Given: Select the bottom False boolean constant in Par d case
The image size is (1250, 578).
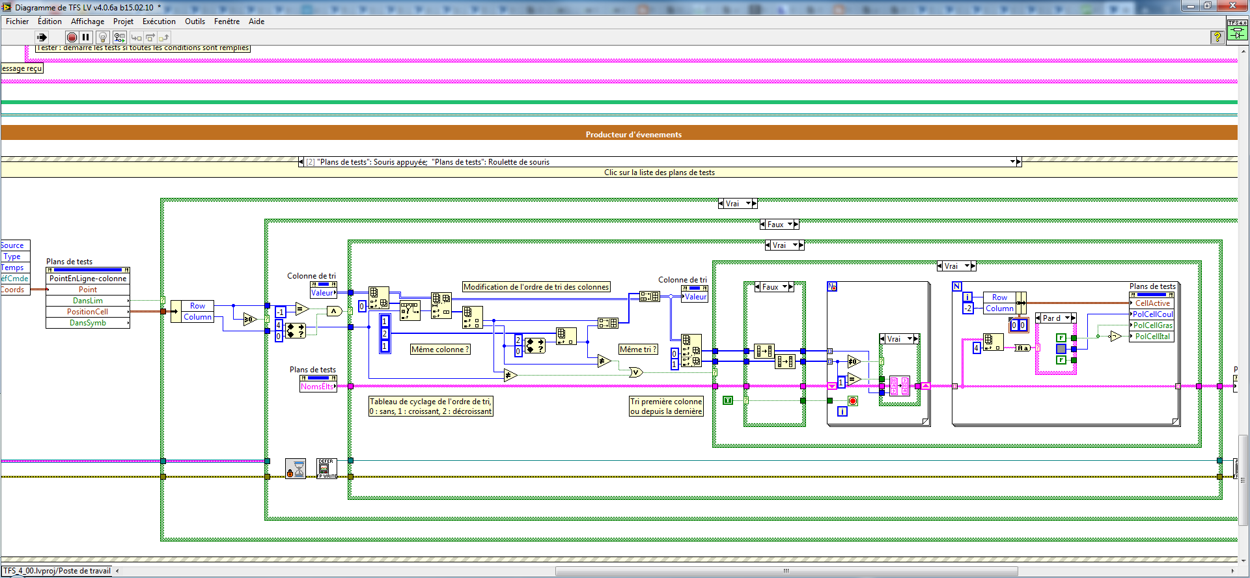Looking at the screenshot, I should [x=1061, y=360].
